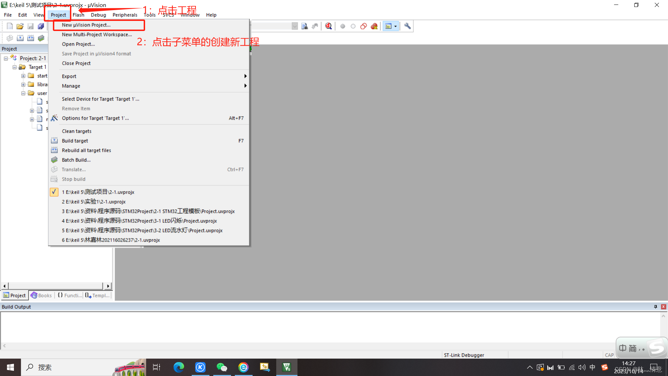Screen dimensions: 668x376
Task: Choose New µVision Project menu entry
Action: coord(86,25)
